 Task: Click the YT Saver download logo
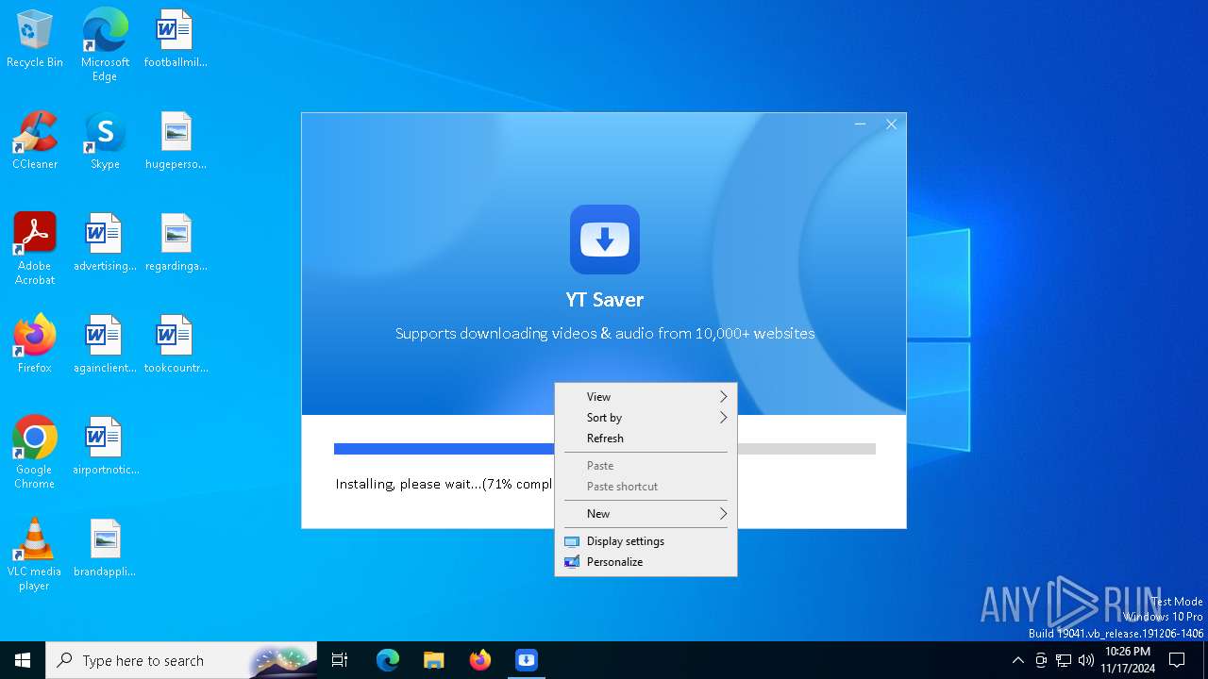tap(605, 240)
